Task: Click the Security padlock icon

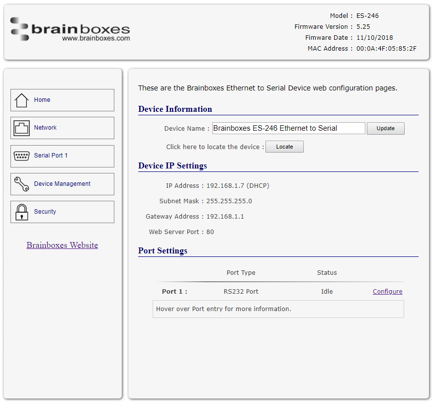Action: (21, 212)
